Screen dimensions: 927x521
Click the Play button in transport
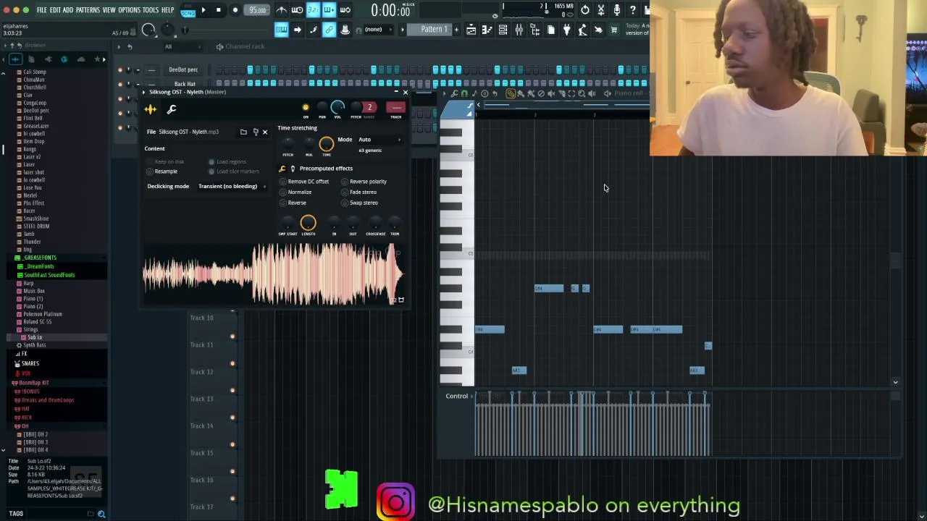pos(203,10)
